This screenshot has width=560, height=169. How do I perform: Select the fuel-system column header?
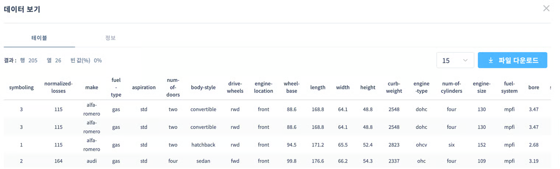point(509,87)
